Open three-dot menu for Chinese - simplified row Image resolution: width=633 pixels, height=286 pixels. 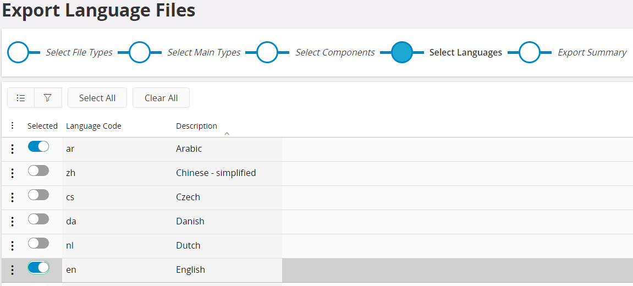pyautogui.click(x=13, y=173)
